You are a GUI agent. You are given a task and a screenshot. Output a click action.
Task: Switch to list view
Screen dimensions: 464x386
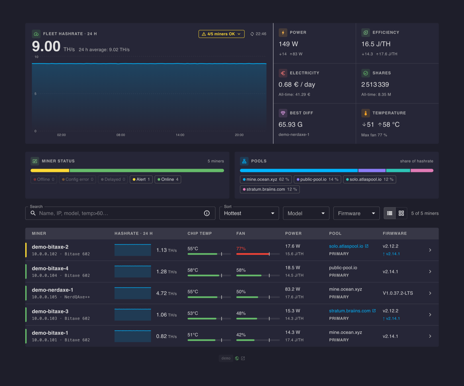click(x=390, y=213)
